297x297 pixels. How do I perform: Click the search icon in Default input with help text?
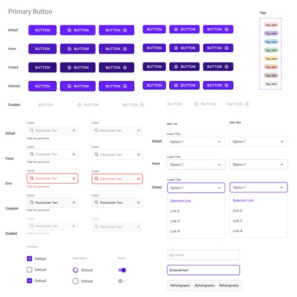coord(31,130)
